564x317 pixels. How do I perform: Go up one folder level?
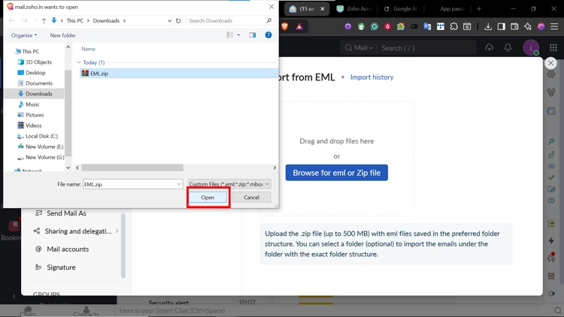coord(44,20)
